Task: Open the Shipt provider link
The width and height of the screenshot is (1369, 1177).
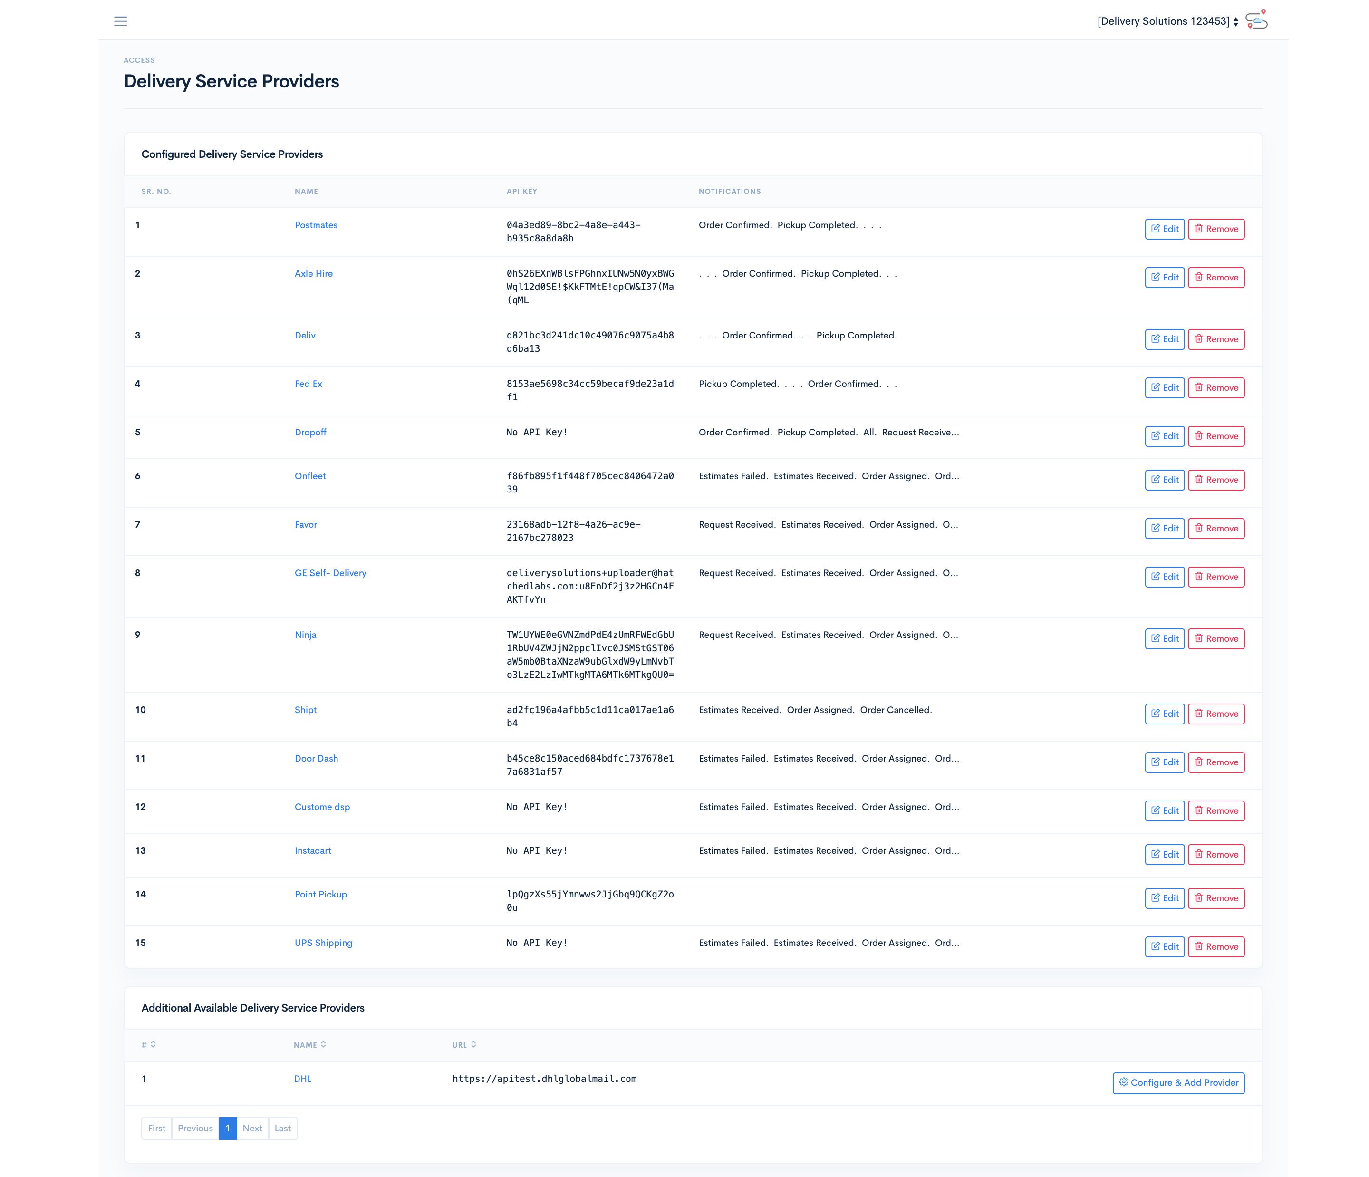Action: point(305,710)
